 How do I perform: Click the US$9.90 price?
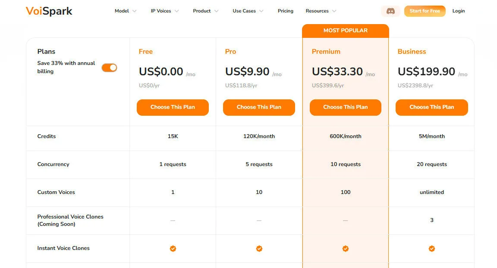[247, 71]
